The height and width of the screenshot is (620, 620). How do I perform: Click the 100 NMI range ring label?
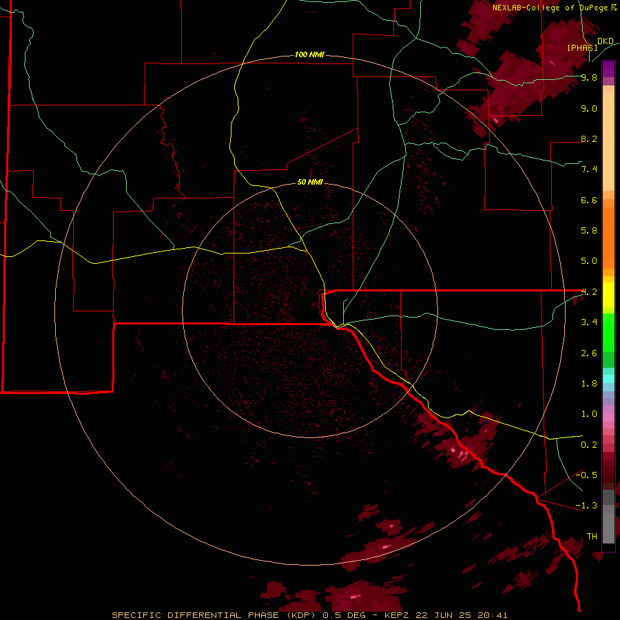pos(309,54)
